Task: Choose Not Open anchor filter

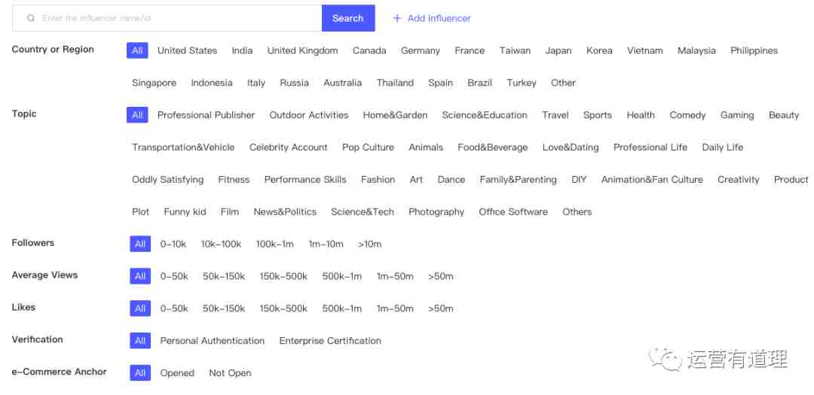Action: (230, 372)
